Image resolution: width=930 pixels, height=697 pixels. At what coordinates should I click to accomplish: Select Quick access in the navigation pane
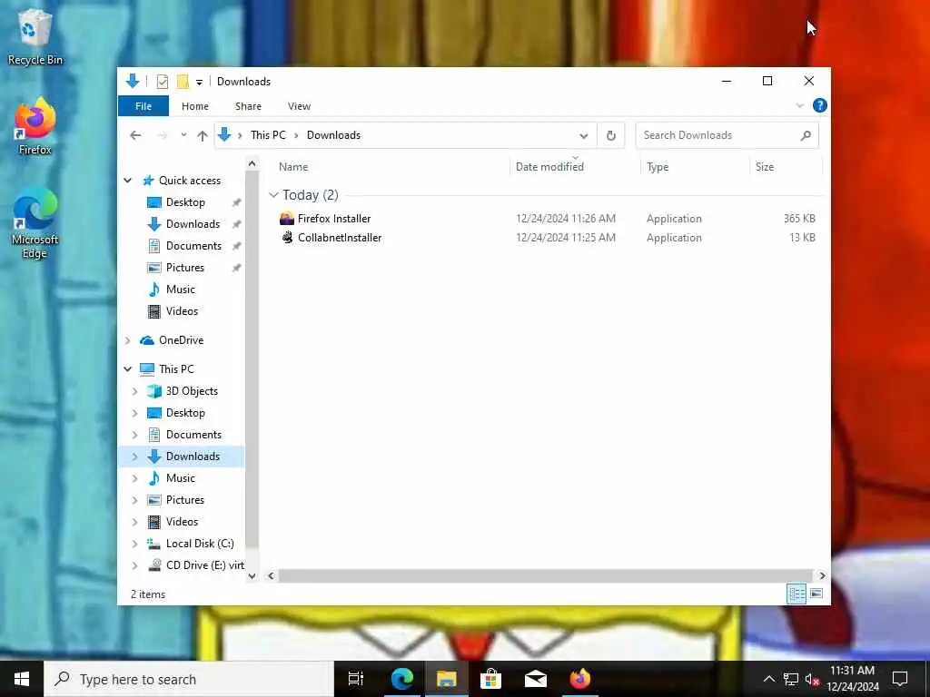(189, 181)
